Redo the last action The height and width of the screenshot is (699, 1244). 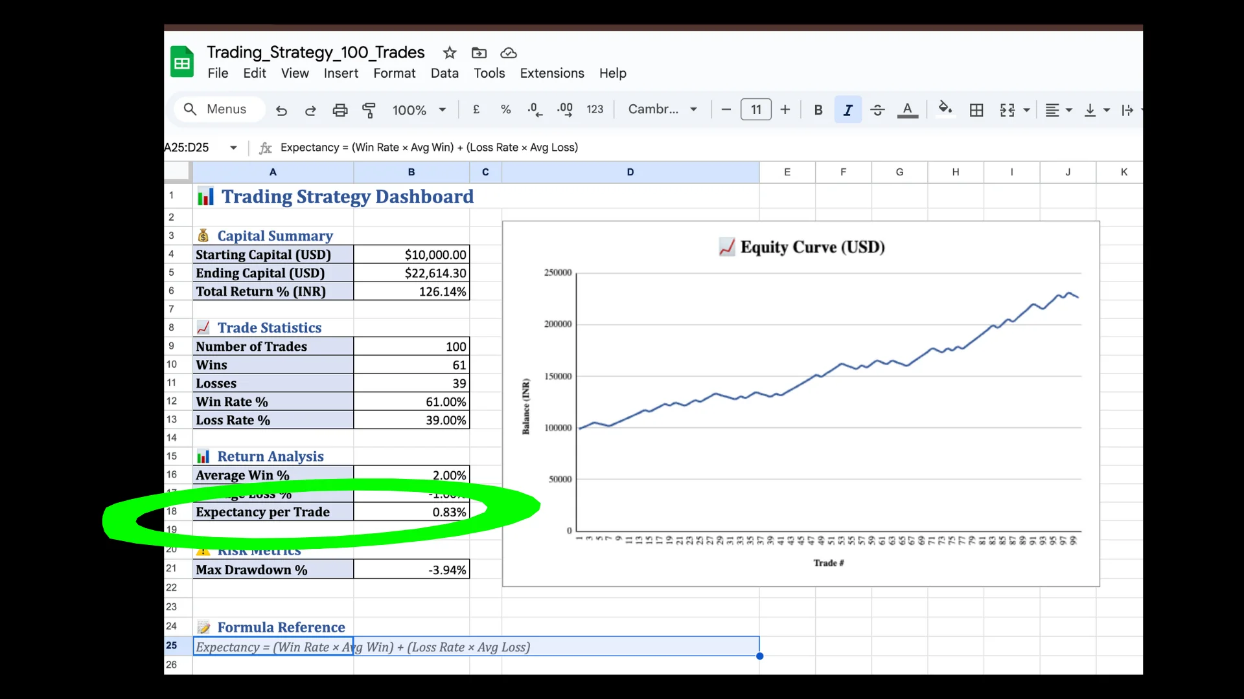(310, 110)
